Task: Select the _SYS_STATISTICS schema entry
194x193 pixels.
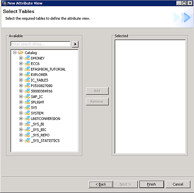Action: pos(45,141)
